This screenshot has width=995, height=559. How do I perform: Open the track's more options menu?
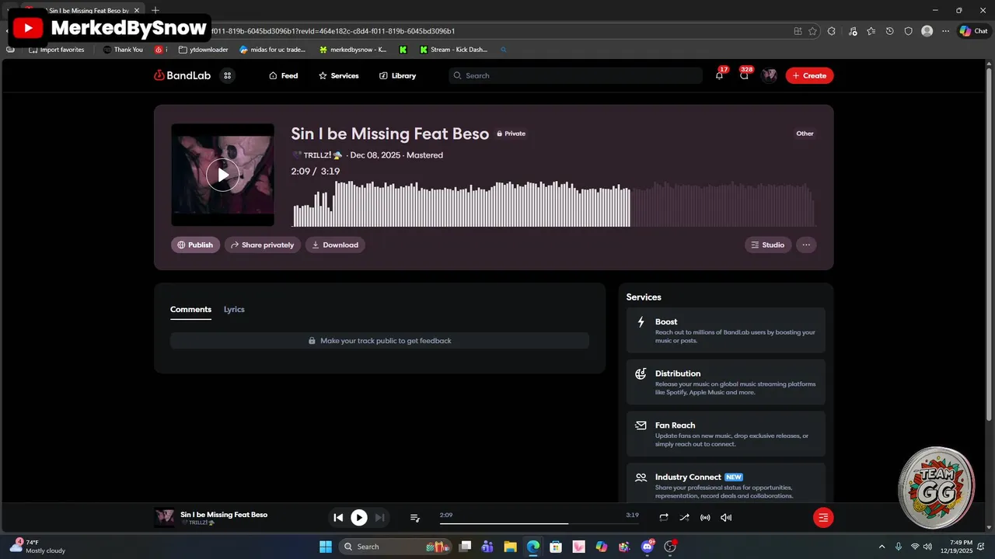point(806,245)
